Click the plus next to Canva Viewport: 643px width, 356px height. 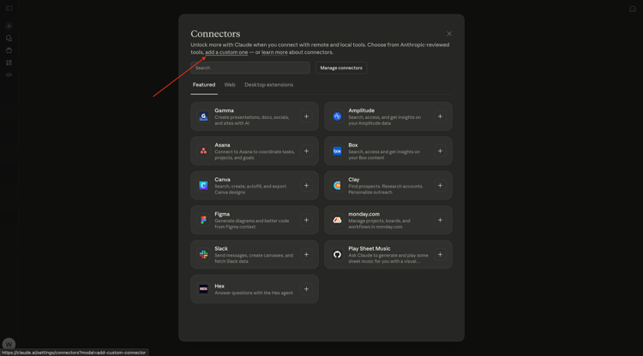click(x=306, y=186)
